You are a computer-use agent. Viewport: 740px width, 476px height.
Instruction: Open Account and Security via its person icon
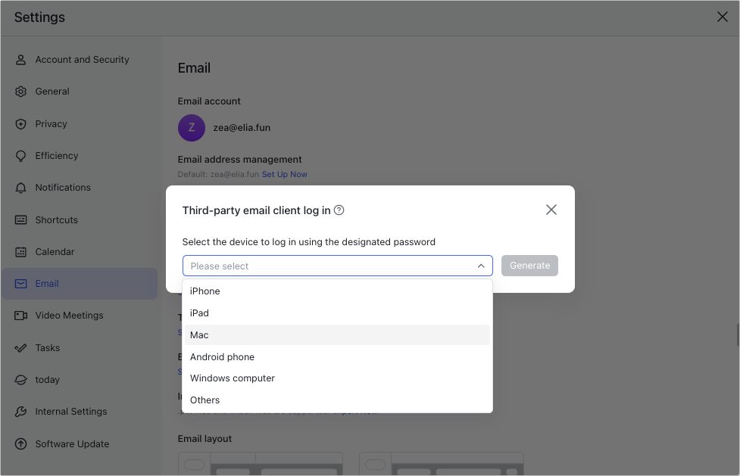(21, 59)
